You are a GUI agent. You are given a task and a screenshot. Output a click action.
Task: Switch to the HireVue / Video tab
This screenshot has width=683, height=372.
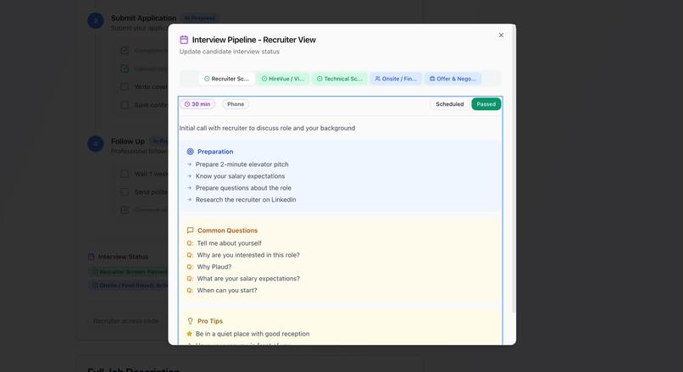tap(283, 79)
